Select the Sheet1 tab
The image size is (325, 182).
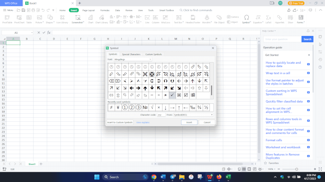tap(32, 164)
